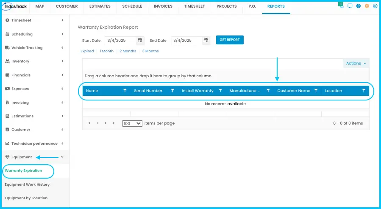Click the Start Date input field
This screenshot has width=381, height=209.
(121, 41)
